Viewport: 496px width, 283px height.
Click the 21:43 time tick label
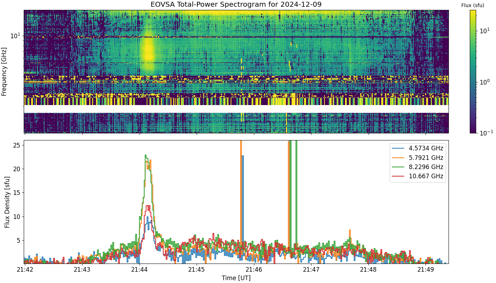[x=82, y=270]
